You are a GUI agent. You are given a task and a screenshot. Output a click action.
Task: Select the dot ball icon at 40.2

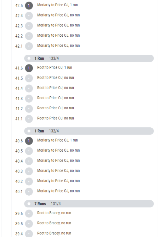[x=29, y=181]
